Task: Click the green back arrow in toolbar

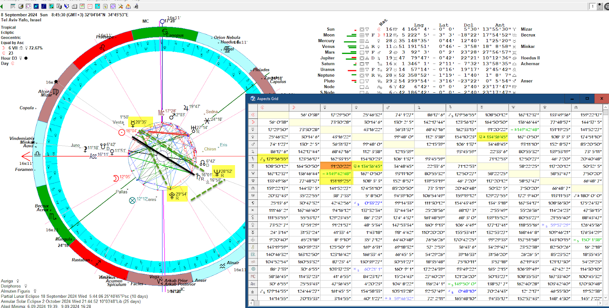Action: point(2,6)
